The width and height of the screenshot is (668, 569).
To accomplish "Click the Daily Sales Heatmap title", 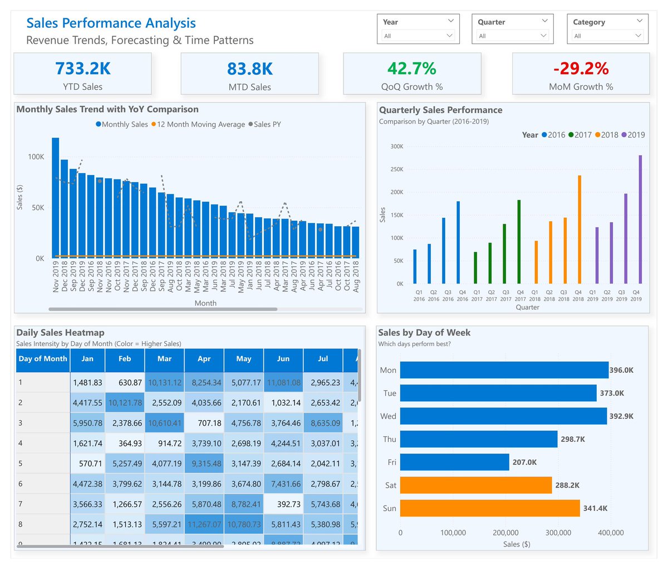I will (60, 333).
